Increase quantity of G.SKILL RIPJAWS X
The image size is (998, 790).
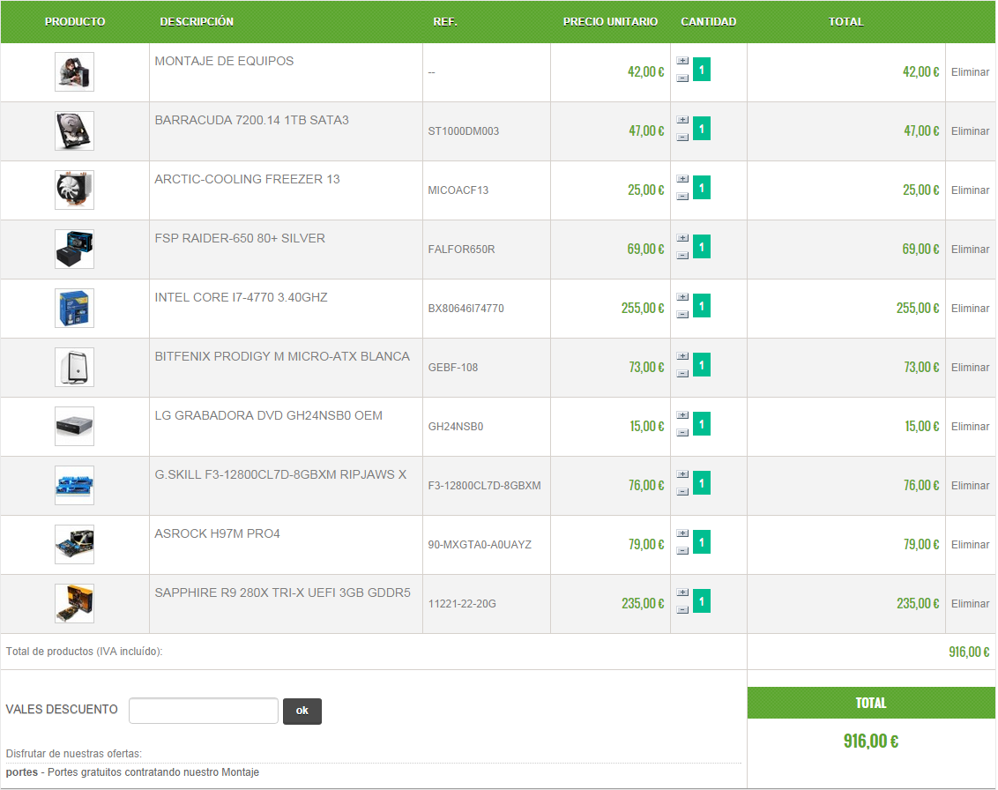(x=682, y=474)
